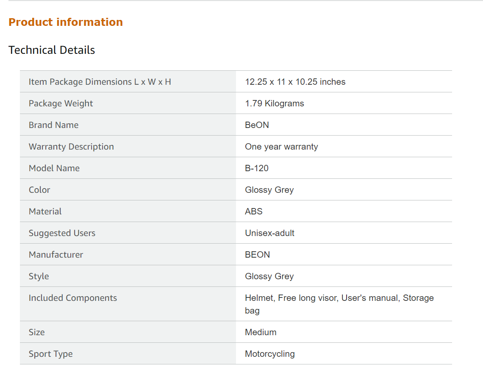Select the Motorcycling sport type value
This screenshot has height=389, width=483.
(x=269, y=354)
